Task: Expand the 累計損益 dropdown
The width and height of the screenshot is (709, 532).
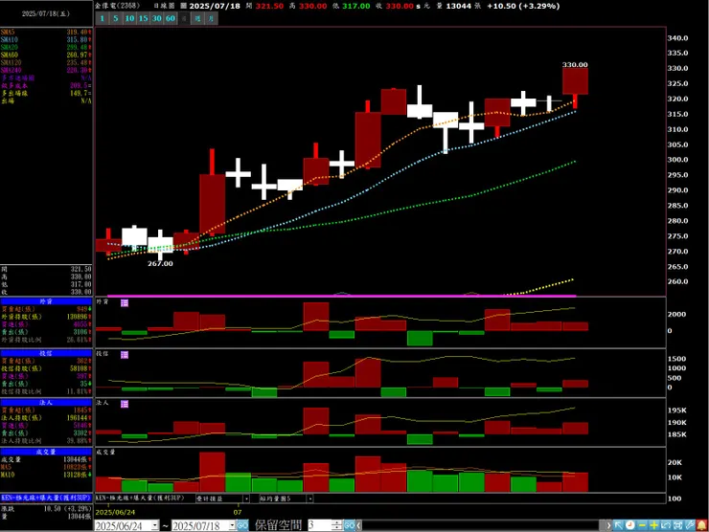Action: coord(246,499)
